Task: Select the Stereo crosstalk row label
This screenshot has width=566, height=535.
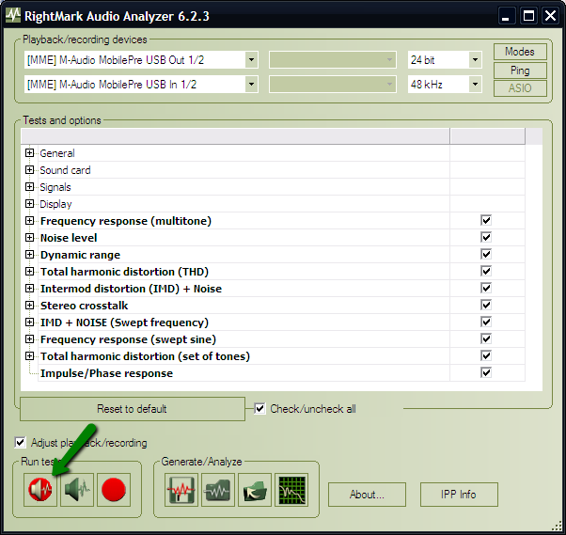Action: [84, 306]
